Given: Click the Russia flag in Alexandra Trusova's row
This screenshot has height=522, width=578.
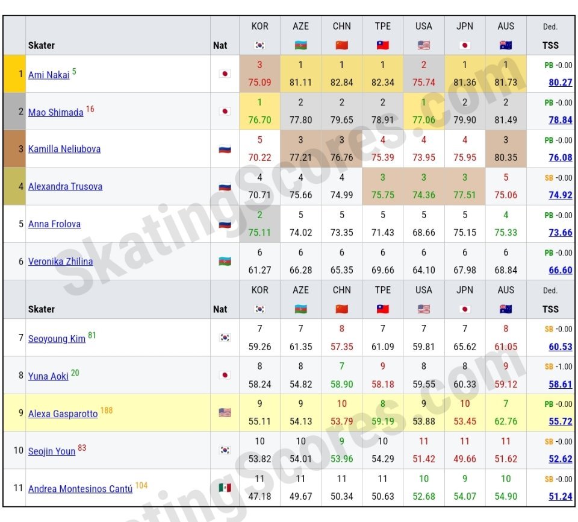Looking at the screenshot, I should 225,186.
